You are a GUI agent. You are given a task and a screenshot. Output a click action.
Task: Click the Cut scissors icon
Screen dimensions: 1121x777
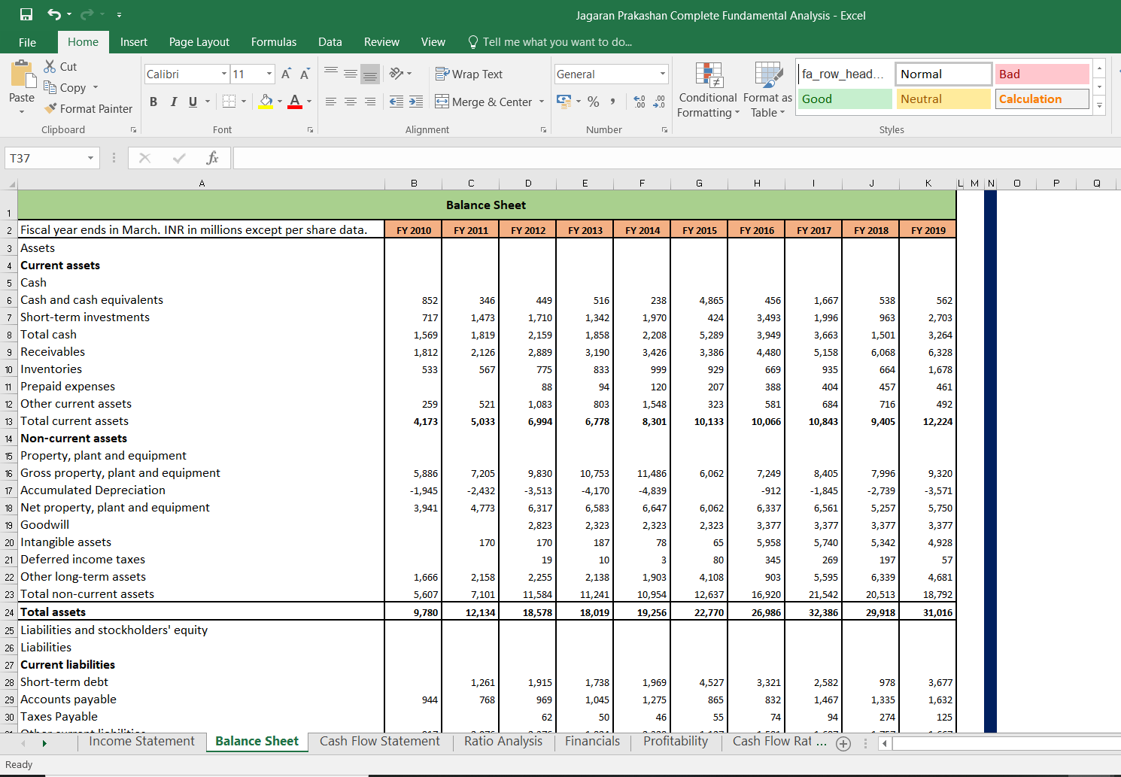[x=50, y=66]
